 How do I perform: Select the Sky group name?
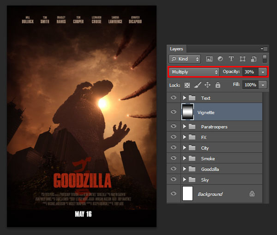point(205,180)
